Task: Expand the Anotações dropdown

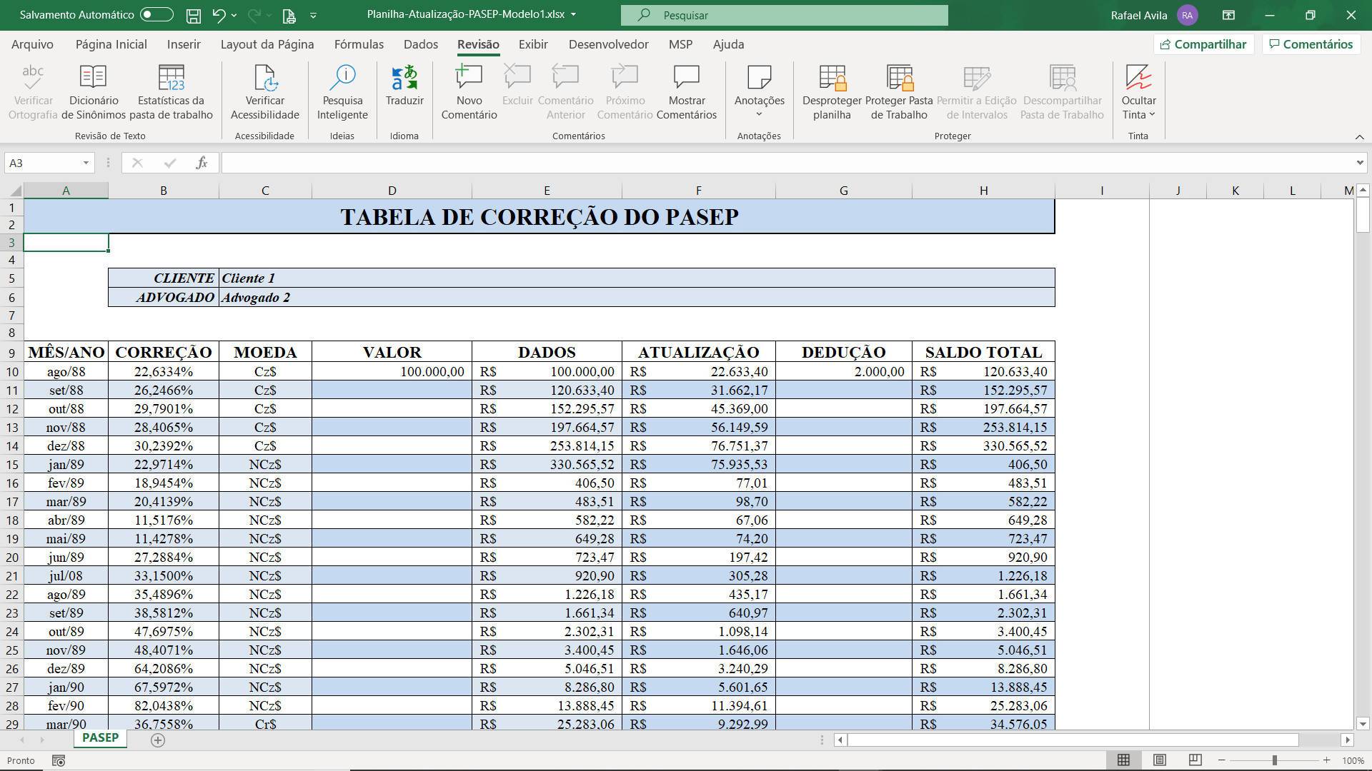Action: point(759,114)
